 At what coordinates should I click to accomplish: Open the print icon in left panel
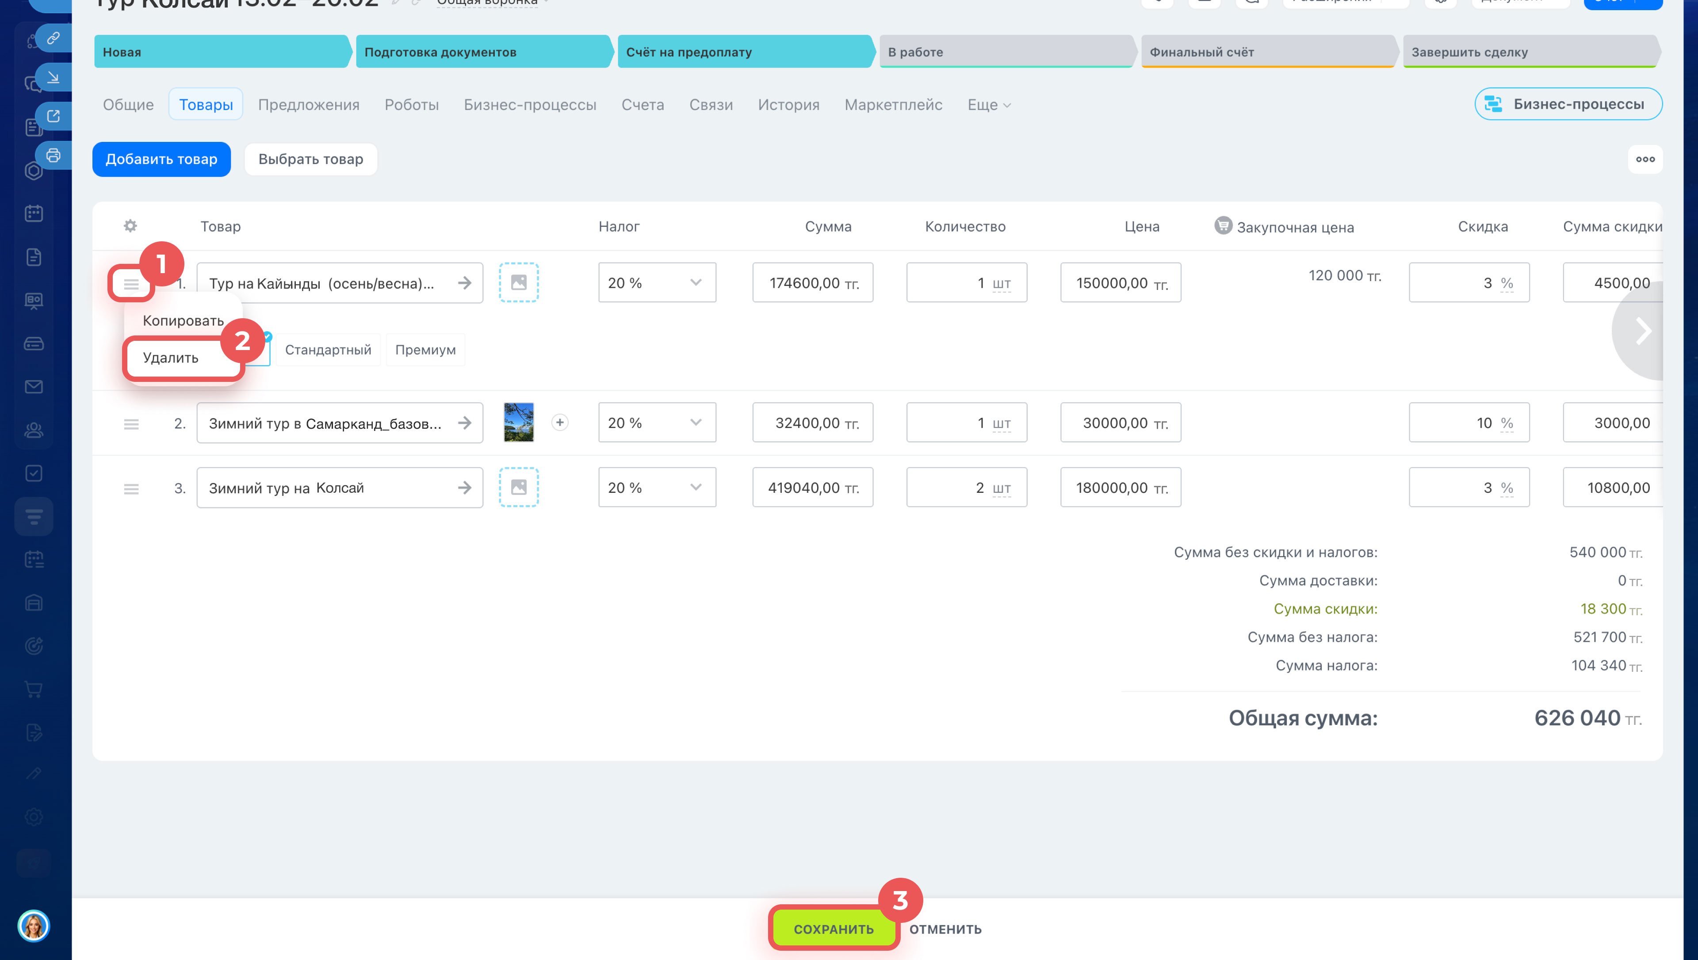point(54,156)
